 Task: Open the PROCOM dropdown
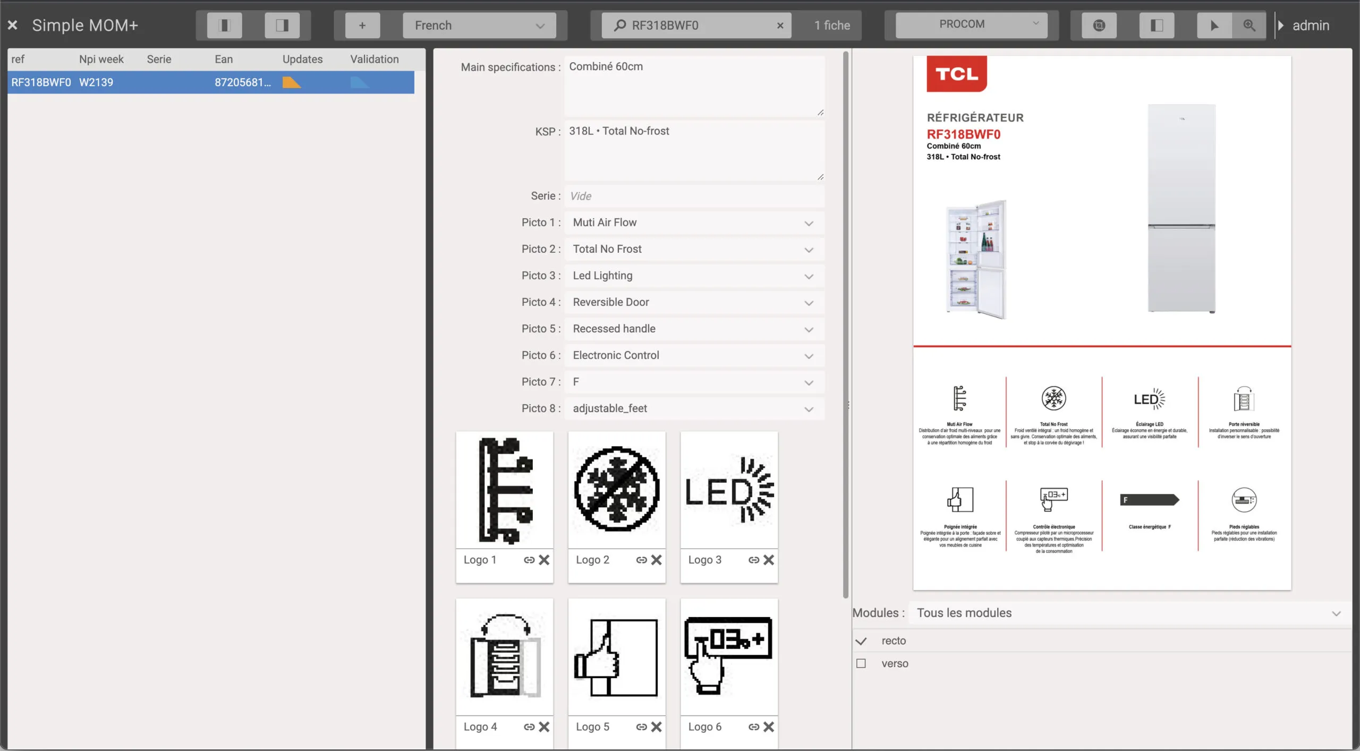click(971, 24)
